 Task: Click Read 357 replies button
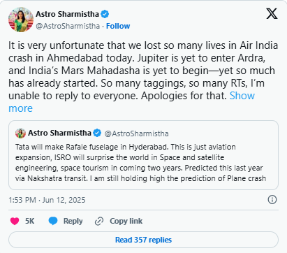[x=143, y=240]
